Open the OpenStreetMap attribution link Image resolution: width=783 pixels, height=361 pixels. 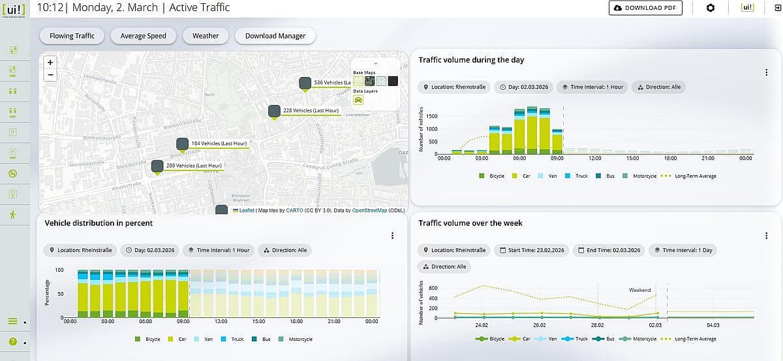371,210
